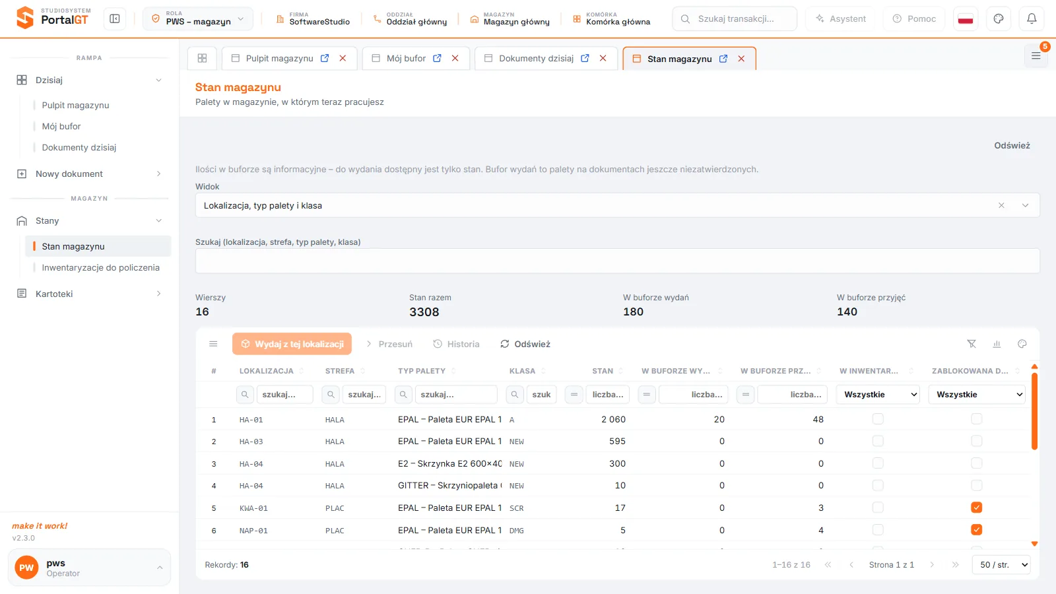Close the Stan magazynu tab
This screenshot has width=1056, height=594.
[741, 59]
